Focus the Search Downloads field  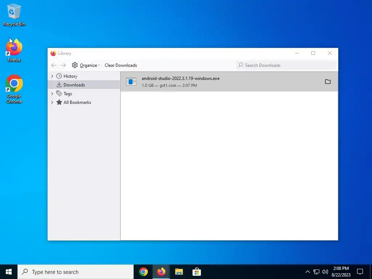(x=286, y=65)
